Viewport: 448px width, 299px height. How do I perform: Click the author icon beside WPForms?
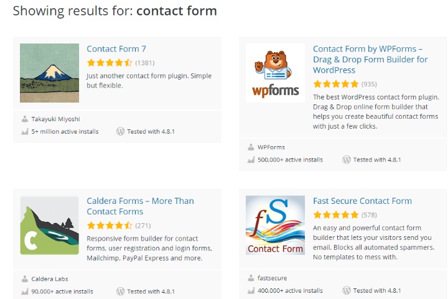pyautogui.click(x=251, y=147)
